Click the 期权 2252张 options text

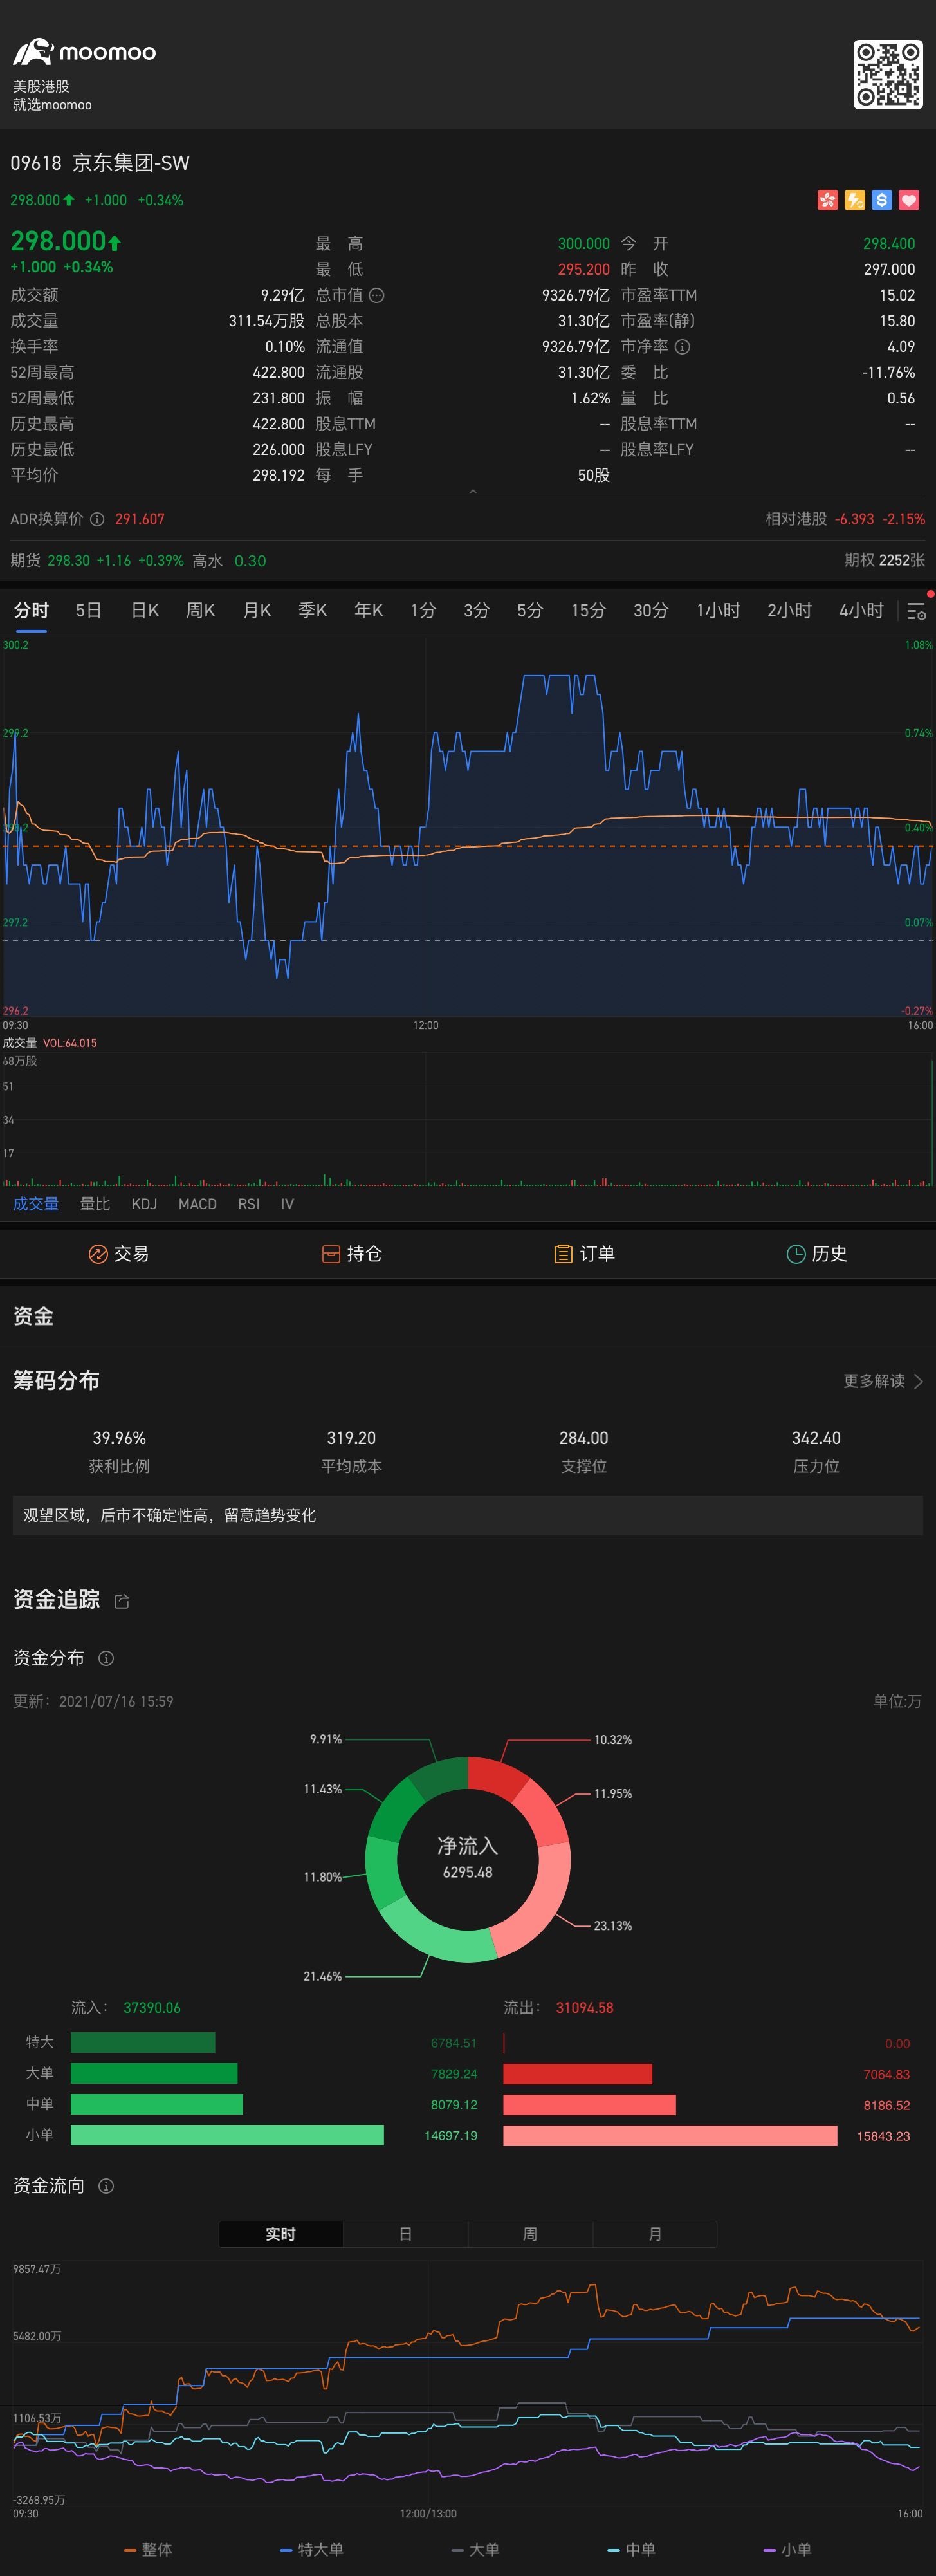tap(884, 560)
